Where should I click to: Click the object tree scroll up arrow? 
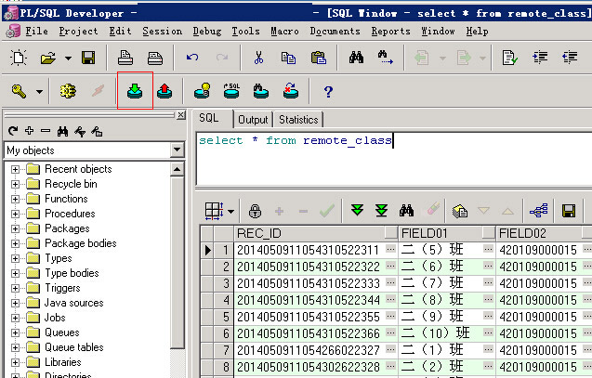(177, 169)
